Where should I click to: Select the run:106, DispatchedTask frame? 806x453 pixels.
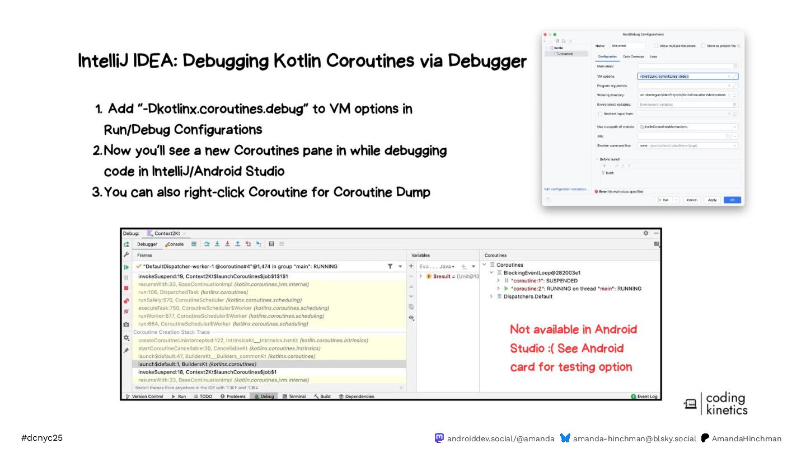click(x=269, y=292)
